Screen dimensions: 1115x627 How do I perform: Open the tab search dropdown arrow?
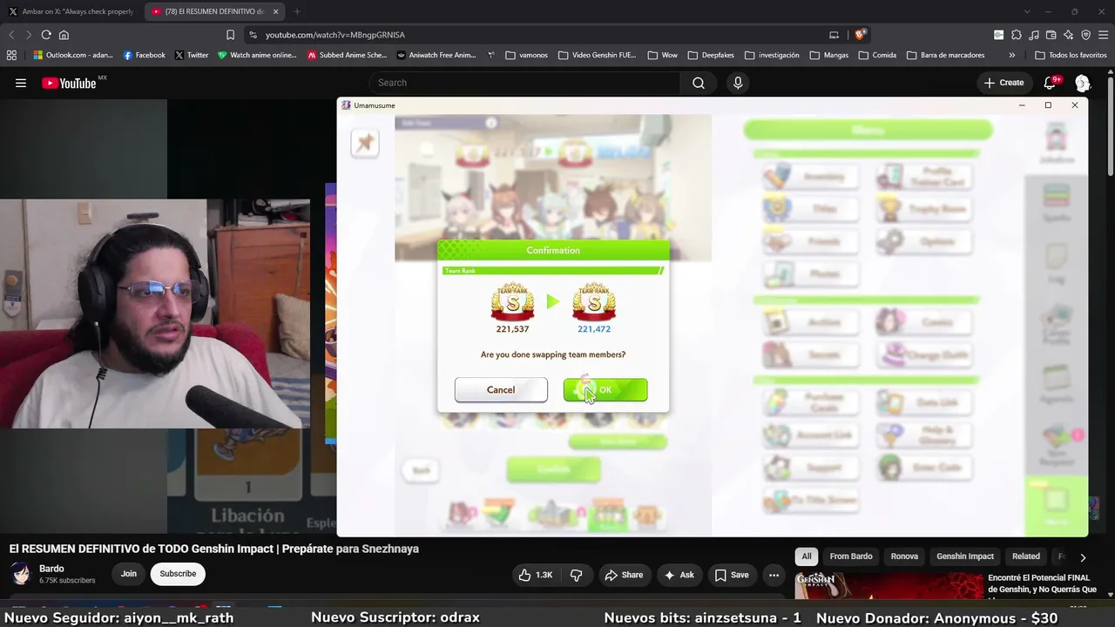(1027, 11)
